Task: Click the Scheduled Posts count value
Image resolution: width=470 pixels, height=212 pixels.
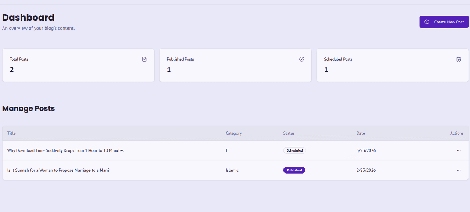Action: [x=326, y=70]
